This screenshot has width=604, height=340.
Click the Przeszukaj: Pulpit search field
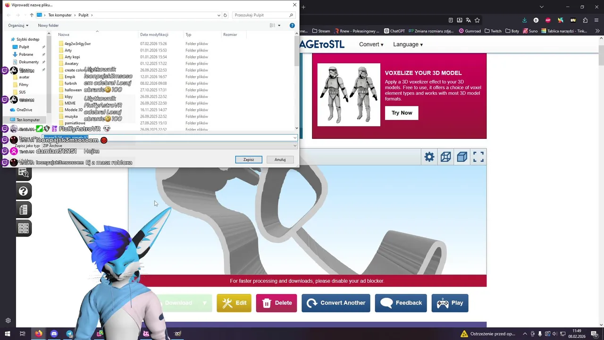coord(263,15)
